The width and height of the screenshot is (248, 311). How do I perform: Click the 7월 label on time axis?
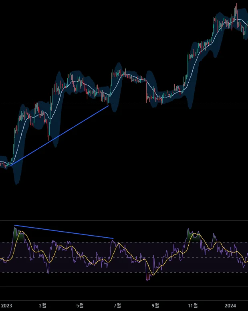click(117, 306)
